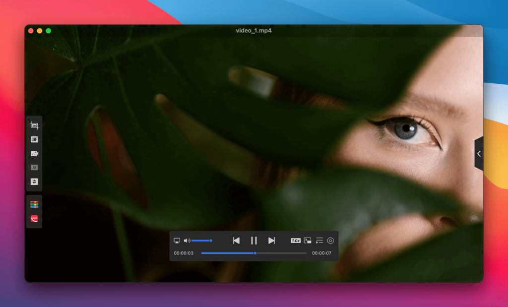Viewport: 508px width, 307px height.
Task: Open the hexagon settings button
Action: point(331,241)
